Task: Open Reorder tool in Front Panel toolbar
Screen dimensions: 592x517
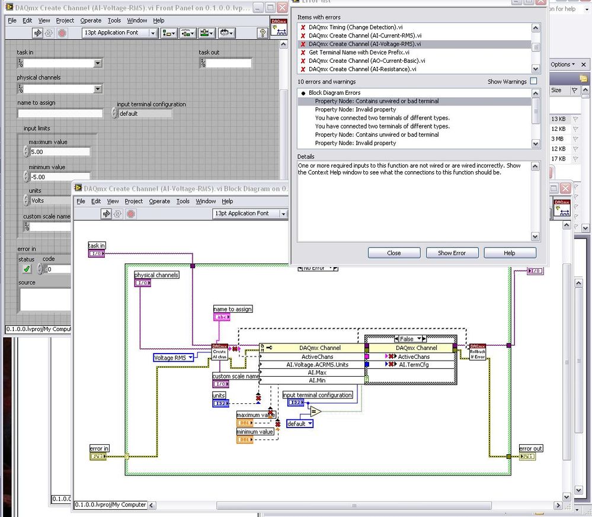Action: tap(226, 33)
